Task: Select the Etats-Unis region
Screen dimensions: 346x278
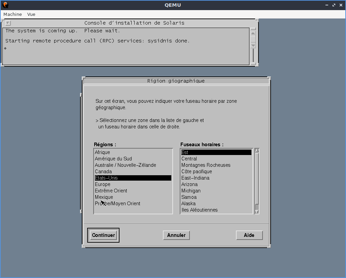Action: [x=133, y=178]
